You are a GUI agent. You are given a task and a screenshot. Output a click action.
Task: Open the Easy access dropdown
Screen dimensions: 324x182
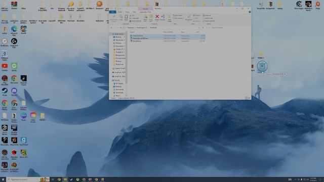[x=179, y=18]
